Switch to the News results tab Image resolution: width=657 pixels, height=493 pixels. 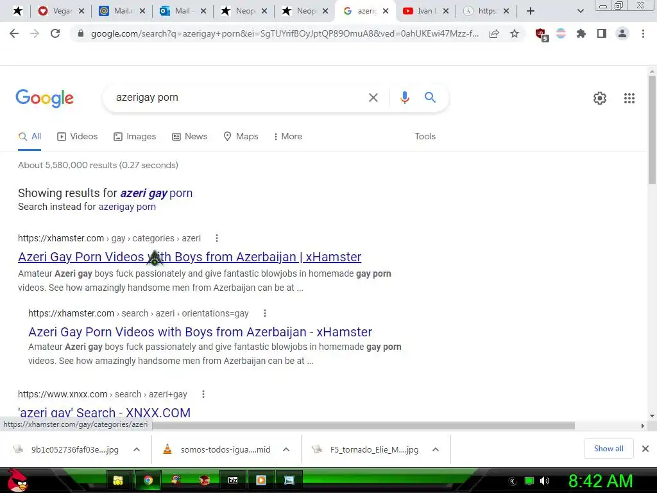pyautogui.click(x=189, y=136)
